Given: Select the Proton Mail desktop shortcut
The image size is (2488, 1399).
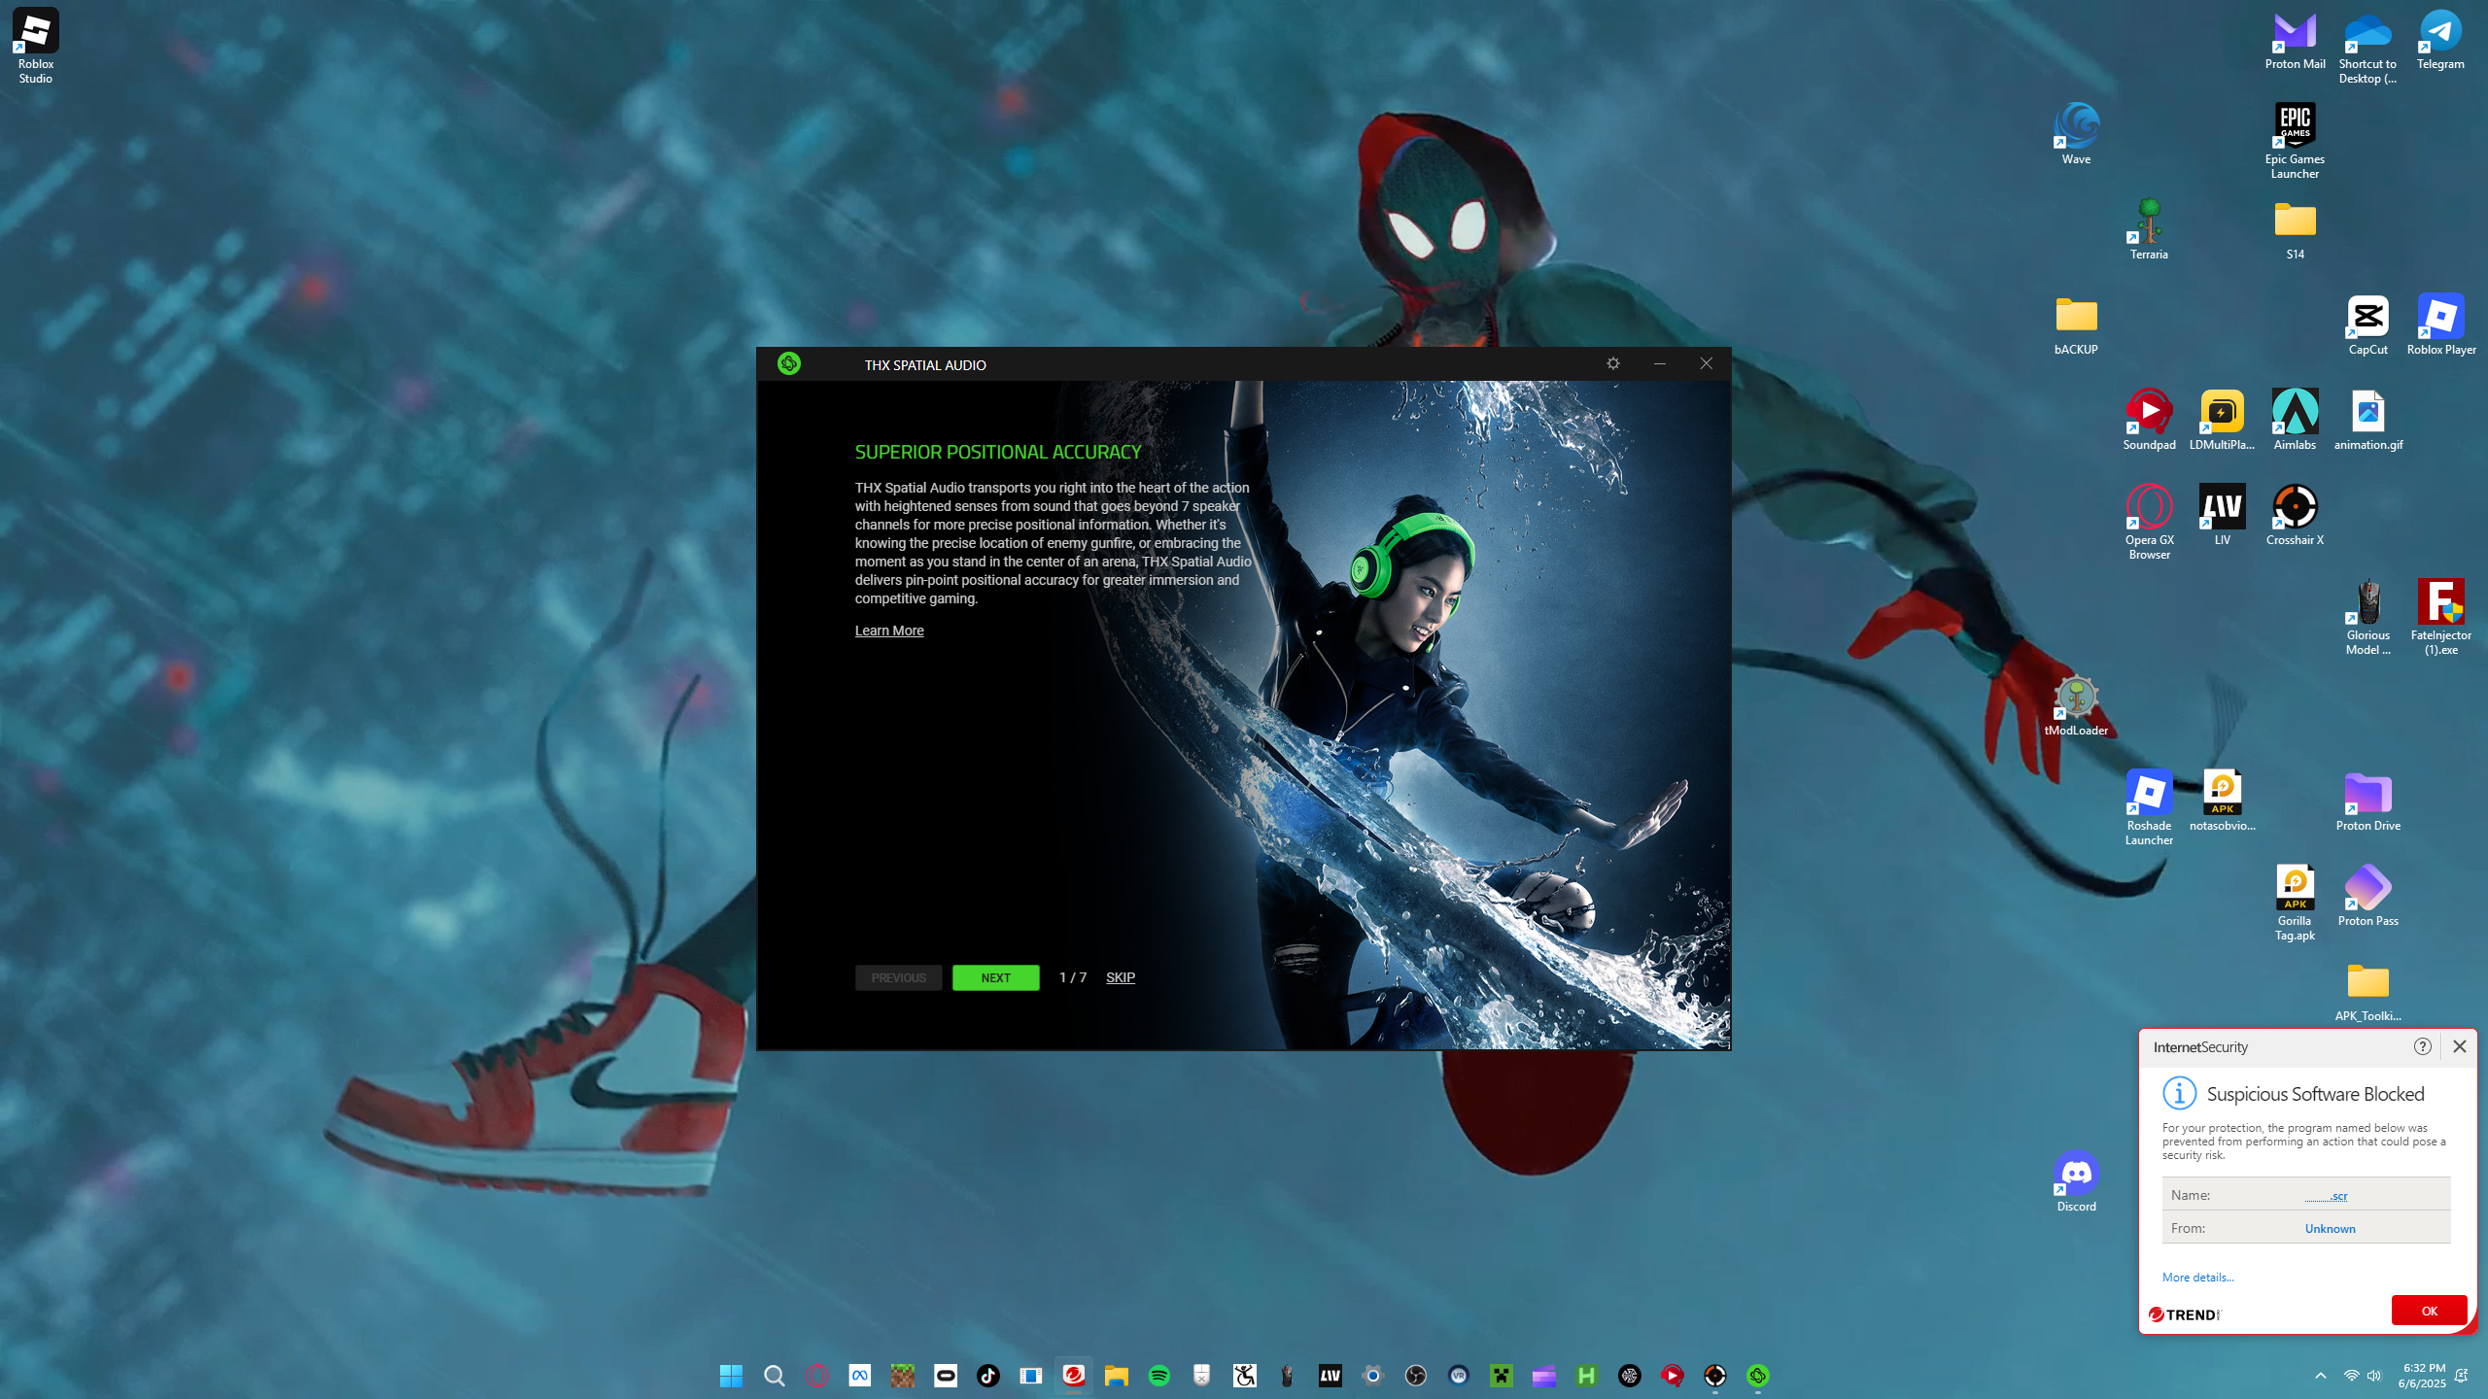Looking at the screenshot, I should (x=2295, y=41).
